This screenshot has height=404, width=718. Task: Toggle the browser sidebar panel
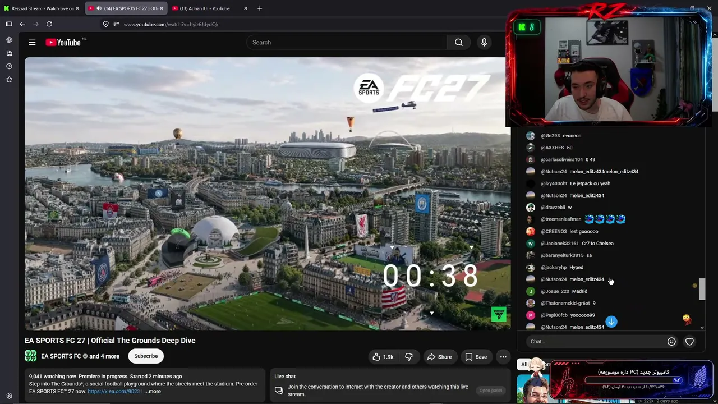pos(9,24)
